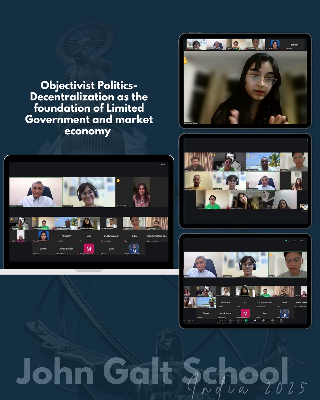Click the Swapnil participant tile on laptop

(x=43, y=249)
